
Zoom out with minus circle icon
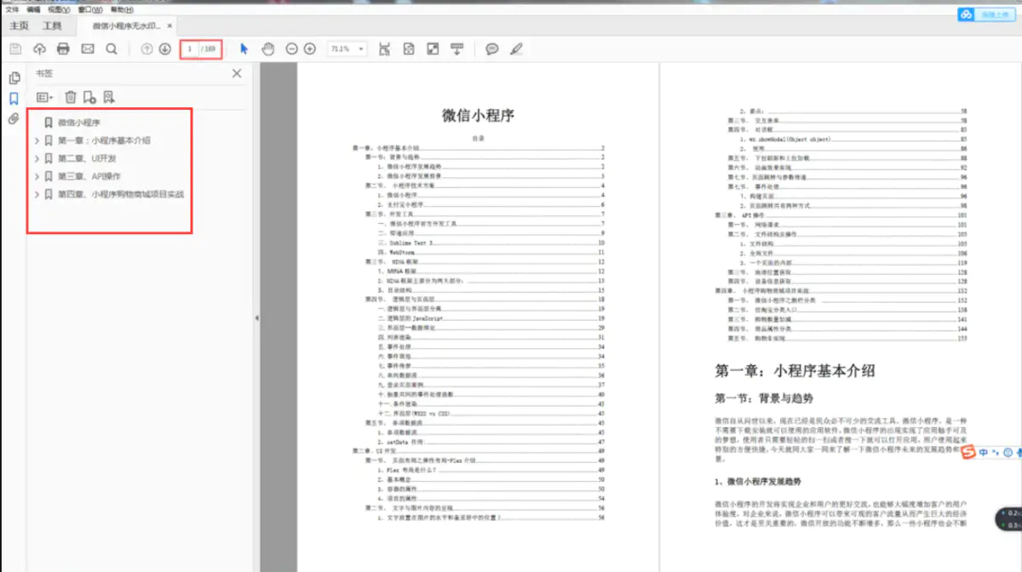pyautogui.click(x=291, y=49)
